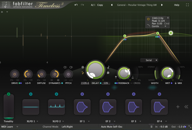The width and height of the screenshot is (192, 130).
Task: Select filter node 2 on the curve
Action: point(158,33)
